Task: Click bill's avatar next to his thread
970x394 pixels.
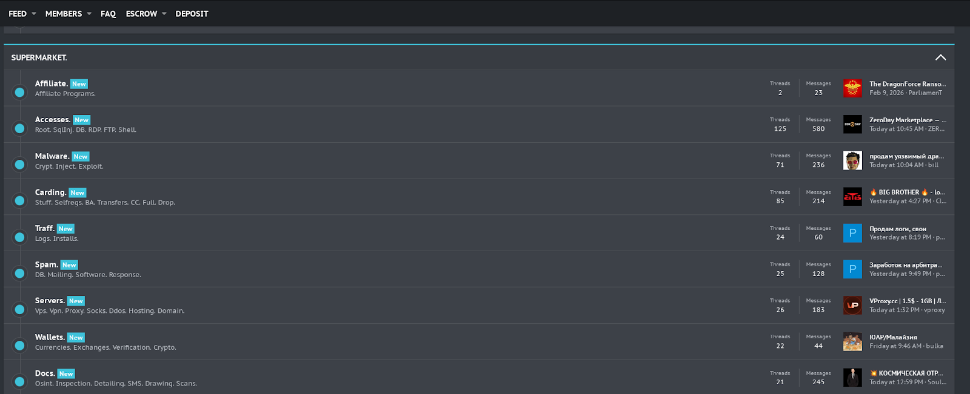Action: tap(852, 160)
